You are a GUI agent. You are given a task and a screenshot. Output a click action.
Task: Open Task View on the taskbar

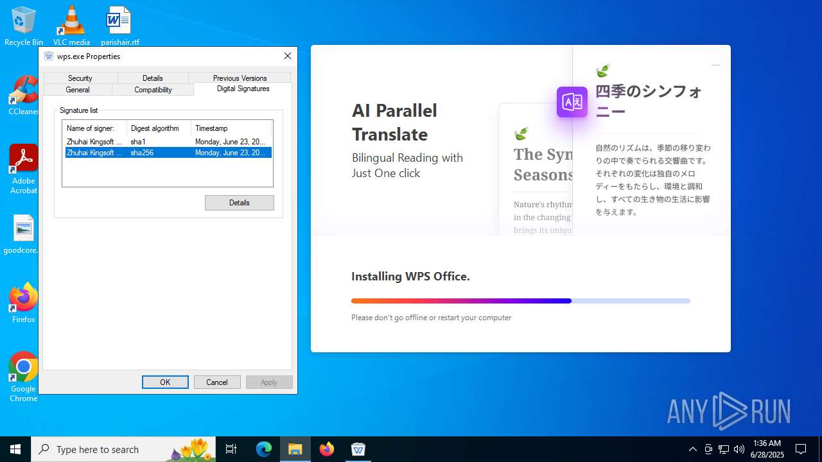pos(231,449)
